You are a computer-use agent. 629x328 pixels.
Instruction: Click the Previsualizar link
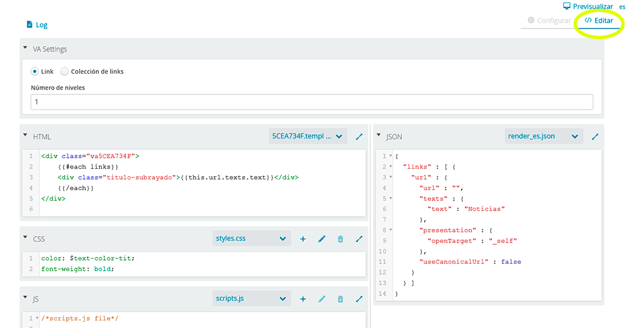coord(587,6)
